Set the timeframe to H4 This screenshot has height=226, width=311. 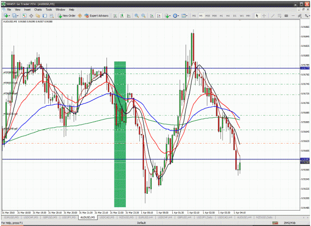click(228, 15)
